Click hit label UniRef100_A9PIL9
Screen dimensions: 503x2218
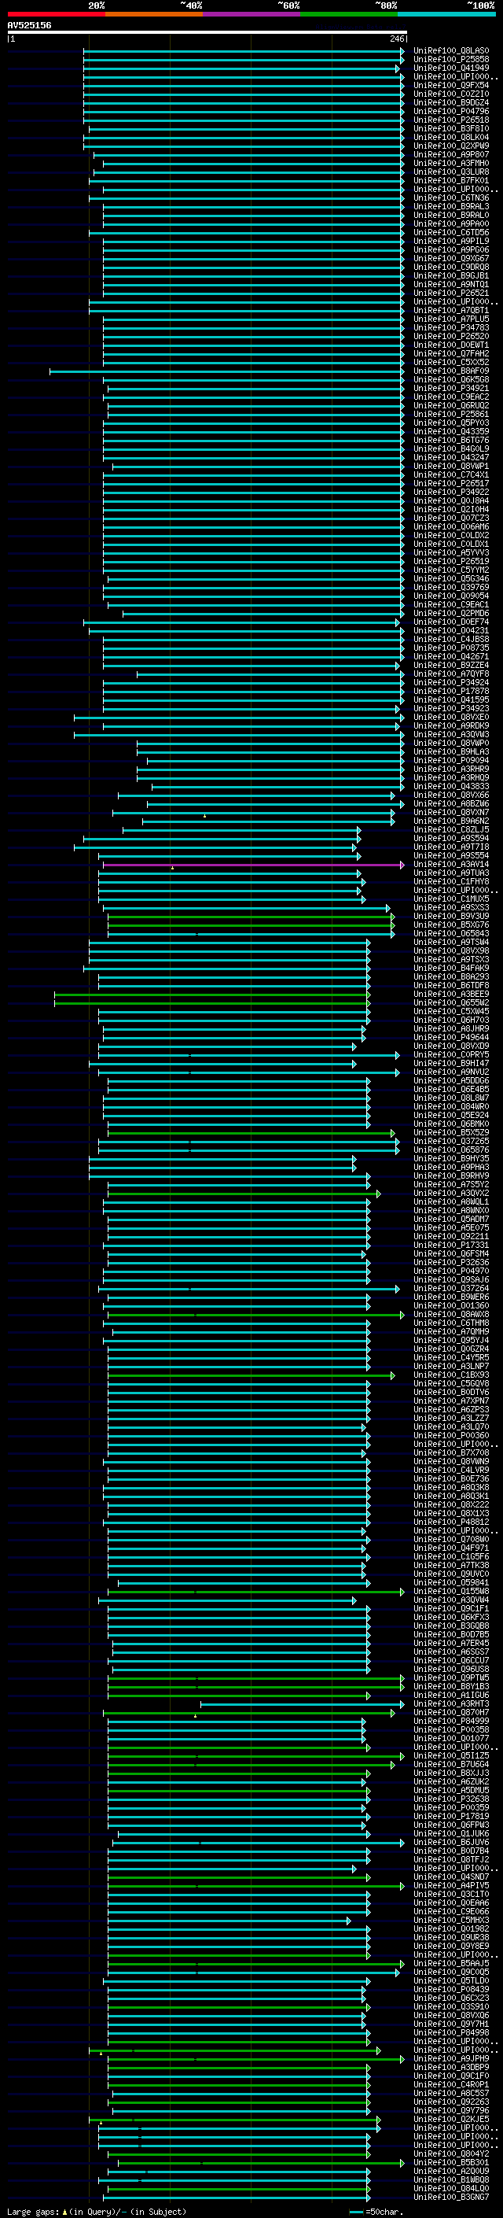[x=450, y=241]
